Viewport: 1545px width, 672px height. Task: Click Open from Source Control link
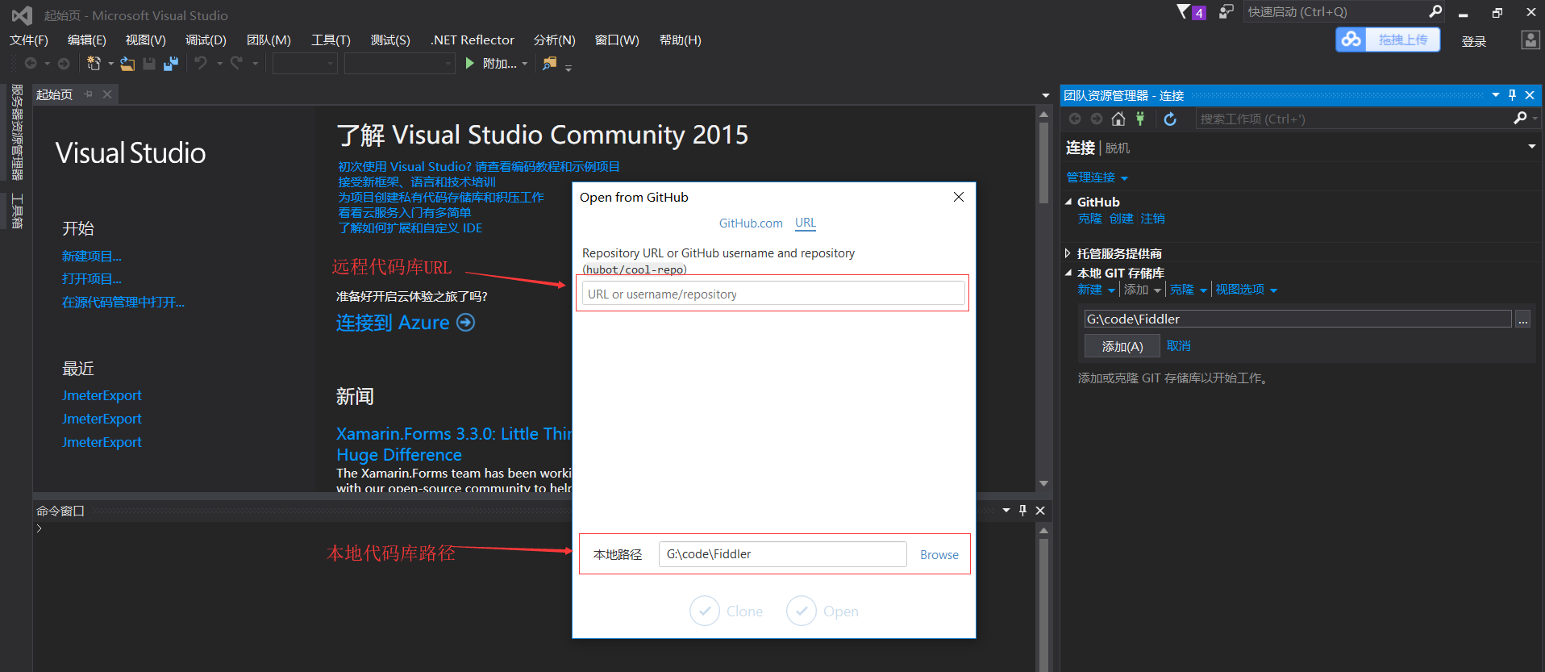point(123,303)
